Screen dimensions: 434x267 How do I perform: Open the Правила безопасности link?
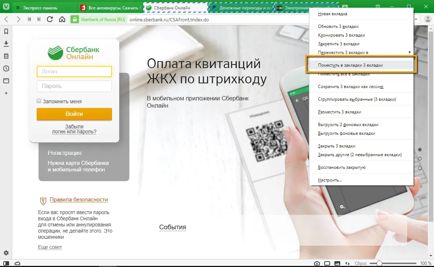pyautogui.click(x=79, y=200)
